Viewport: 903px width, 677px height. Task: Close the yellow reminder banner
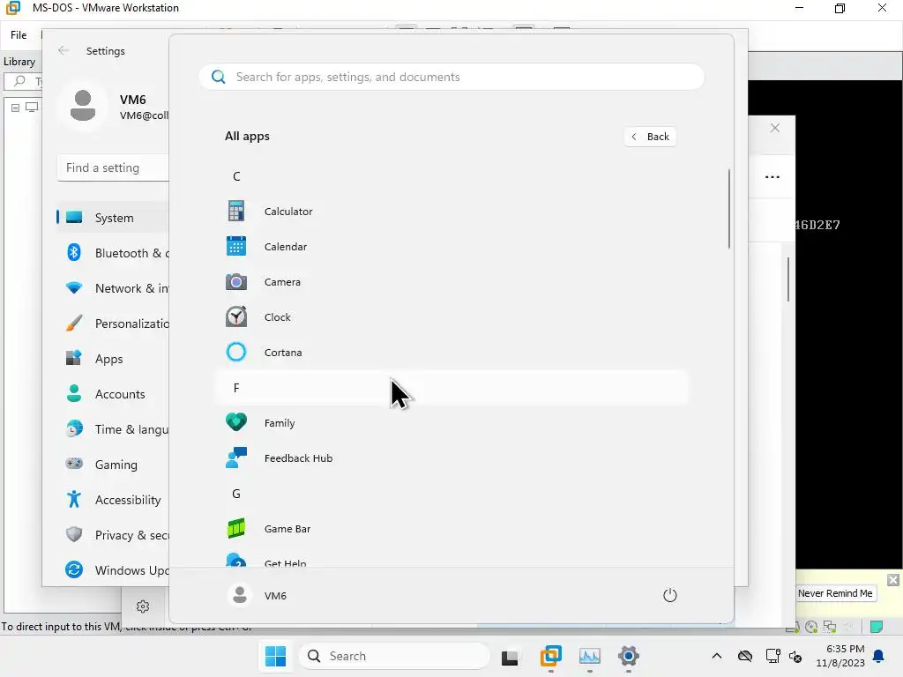pos(892,580)
